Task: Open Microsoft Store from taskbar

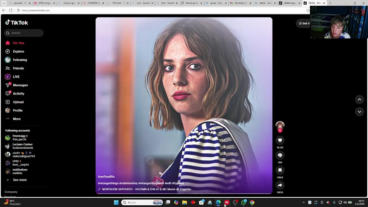Action: [x=202, y=202]
